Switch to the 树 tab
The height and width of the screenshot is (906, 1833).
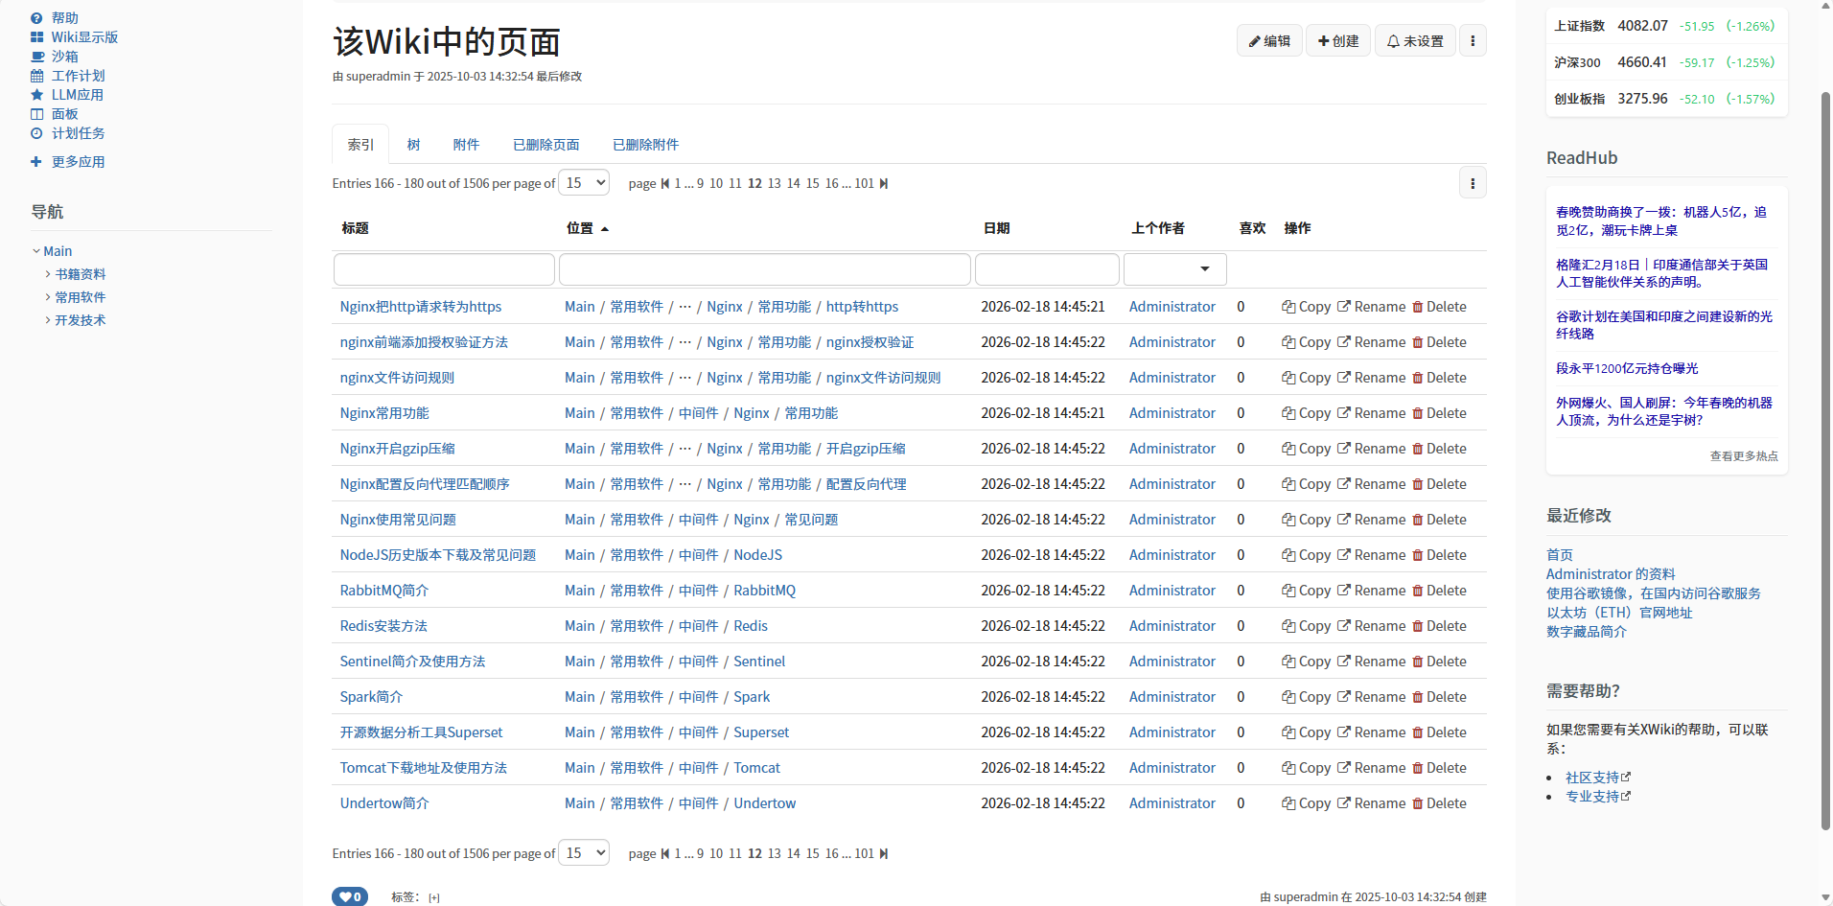(x=412, y=144)
